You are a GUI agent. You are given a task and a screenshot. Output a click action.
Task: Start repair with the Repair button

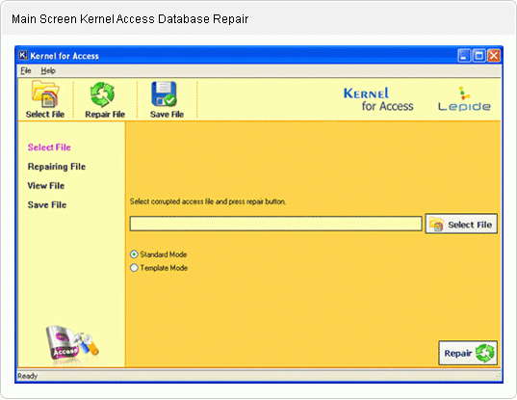coord(468,353)
